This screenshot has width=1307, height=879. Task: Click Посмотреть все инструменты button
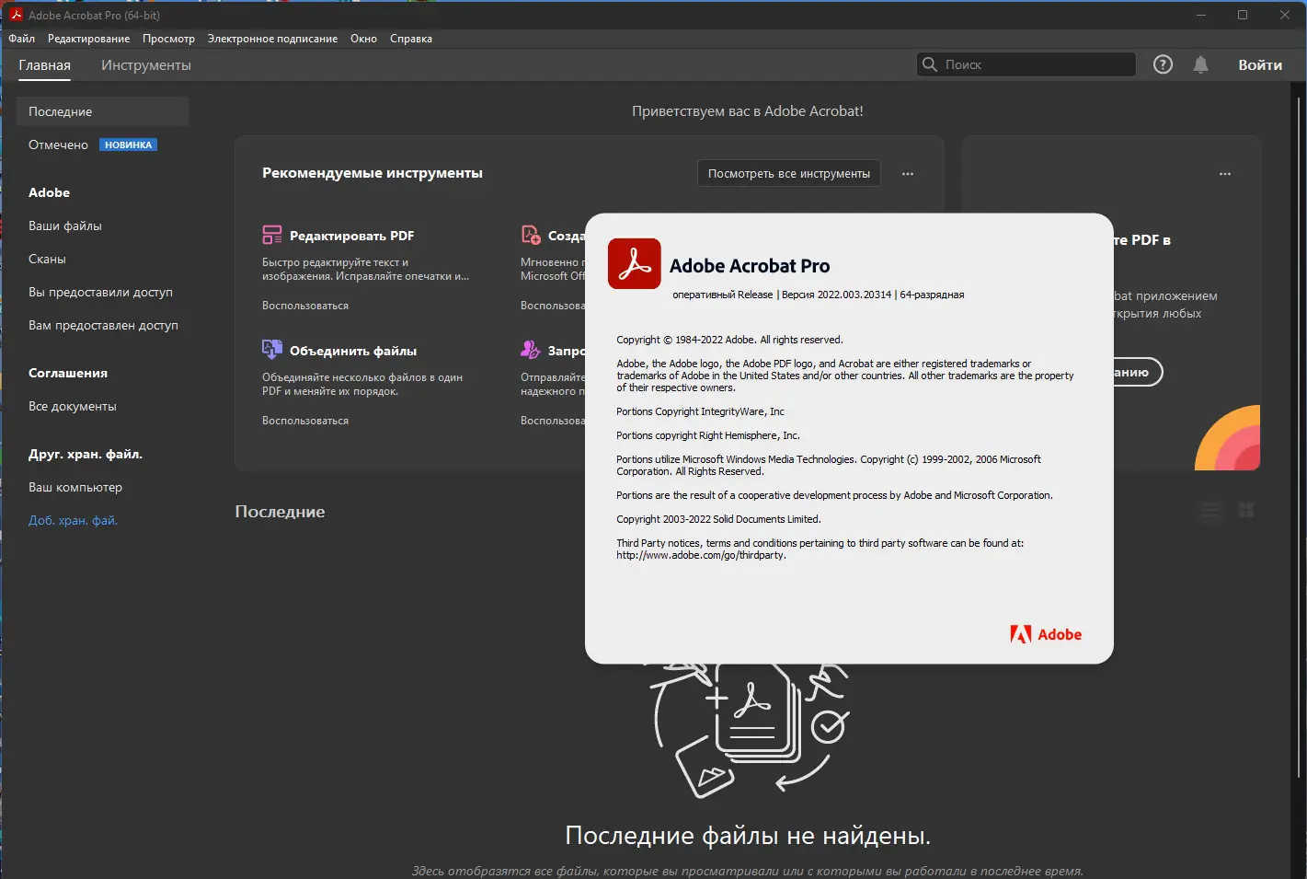pos(789,174)
